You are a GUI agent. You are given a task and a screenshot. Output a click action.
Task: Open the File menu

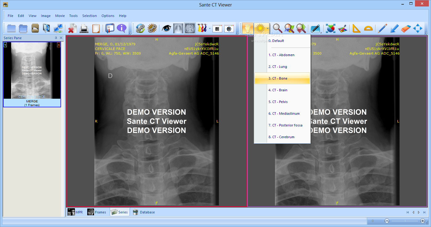(x=10, y=16)
